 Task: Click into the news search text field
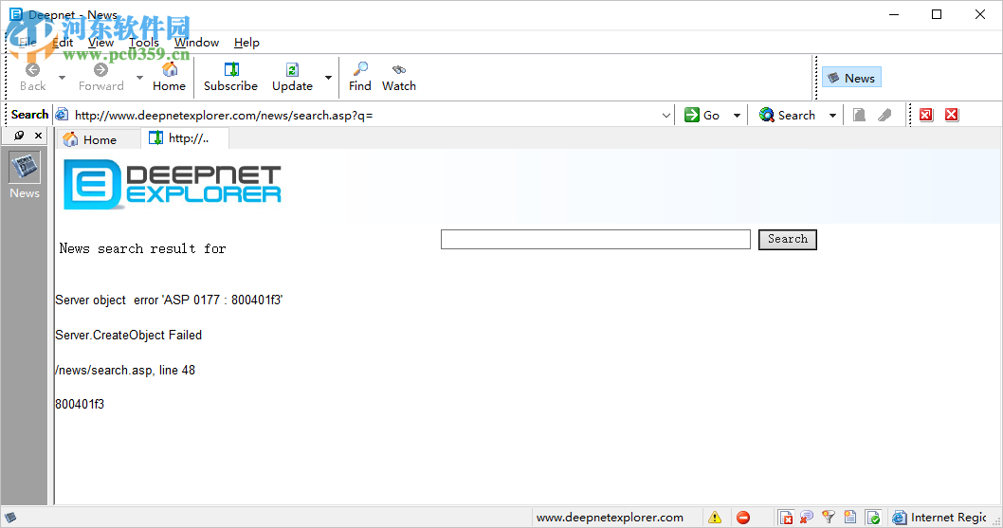(x=595, y=240)
